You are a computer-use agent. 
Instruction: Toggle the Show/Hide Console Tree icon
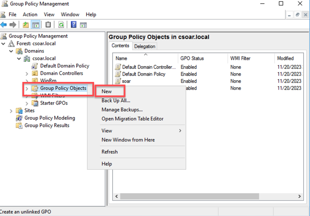pyautogui.click(x=35, y=24)
